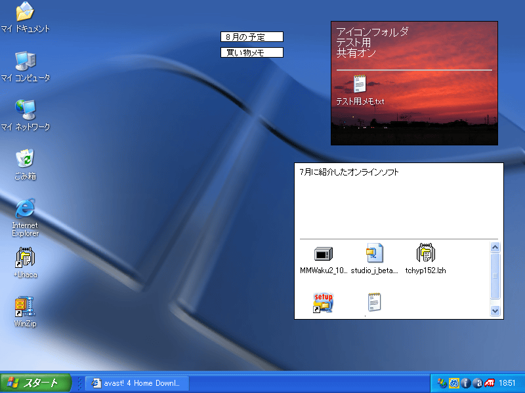
Task: Launch Internet Explorer from desktop
Action: 25,208
